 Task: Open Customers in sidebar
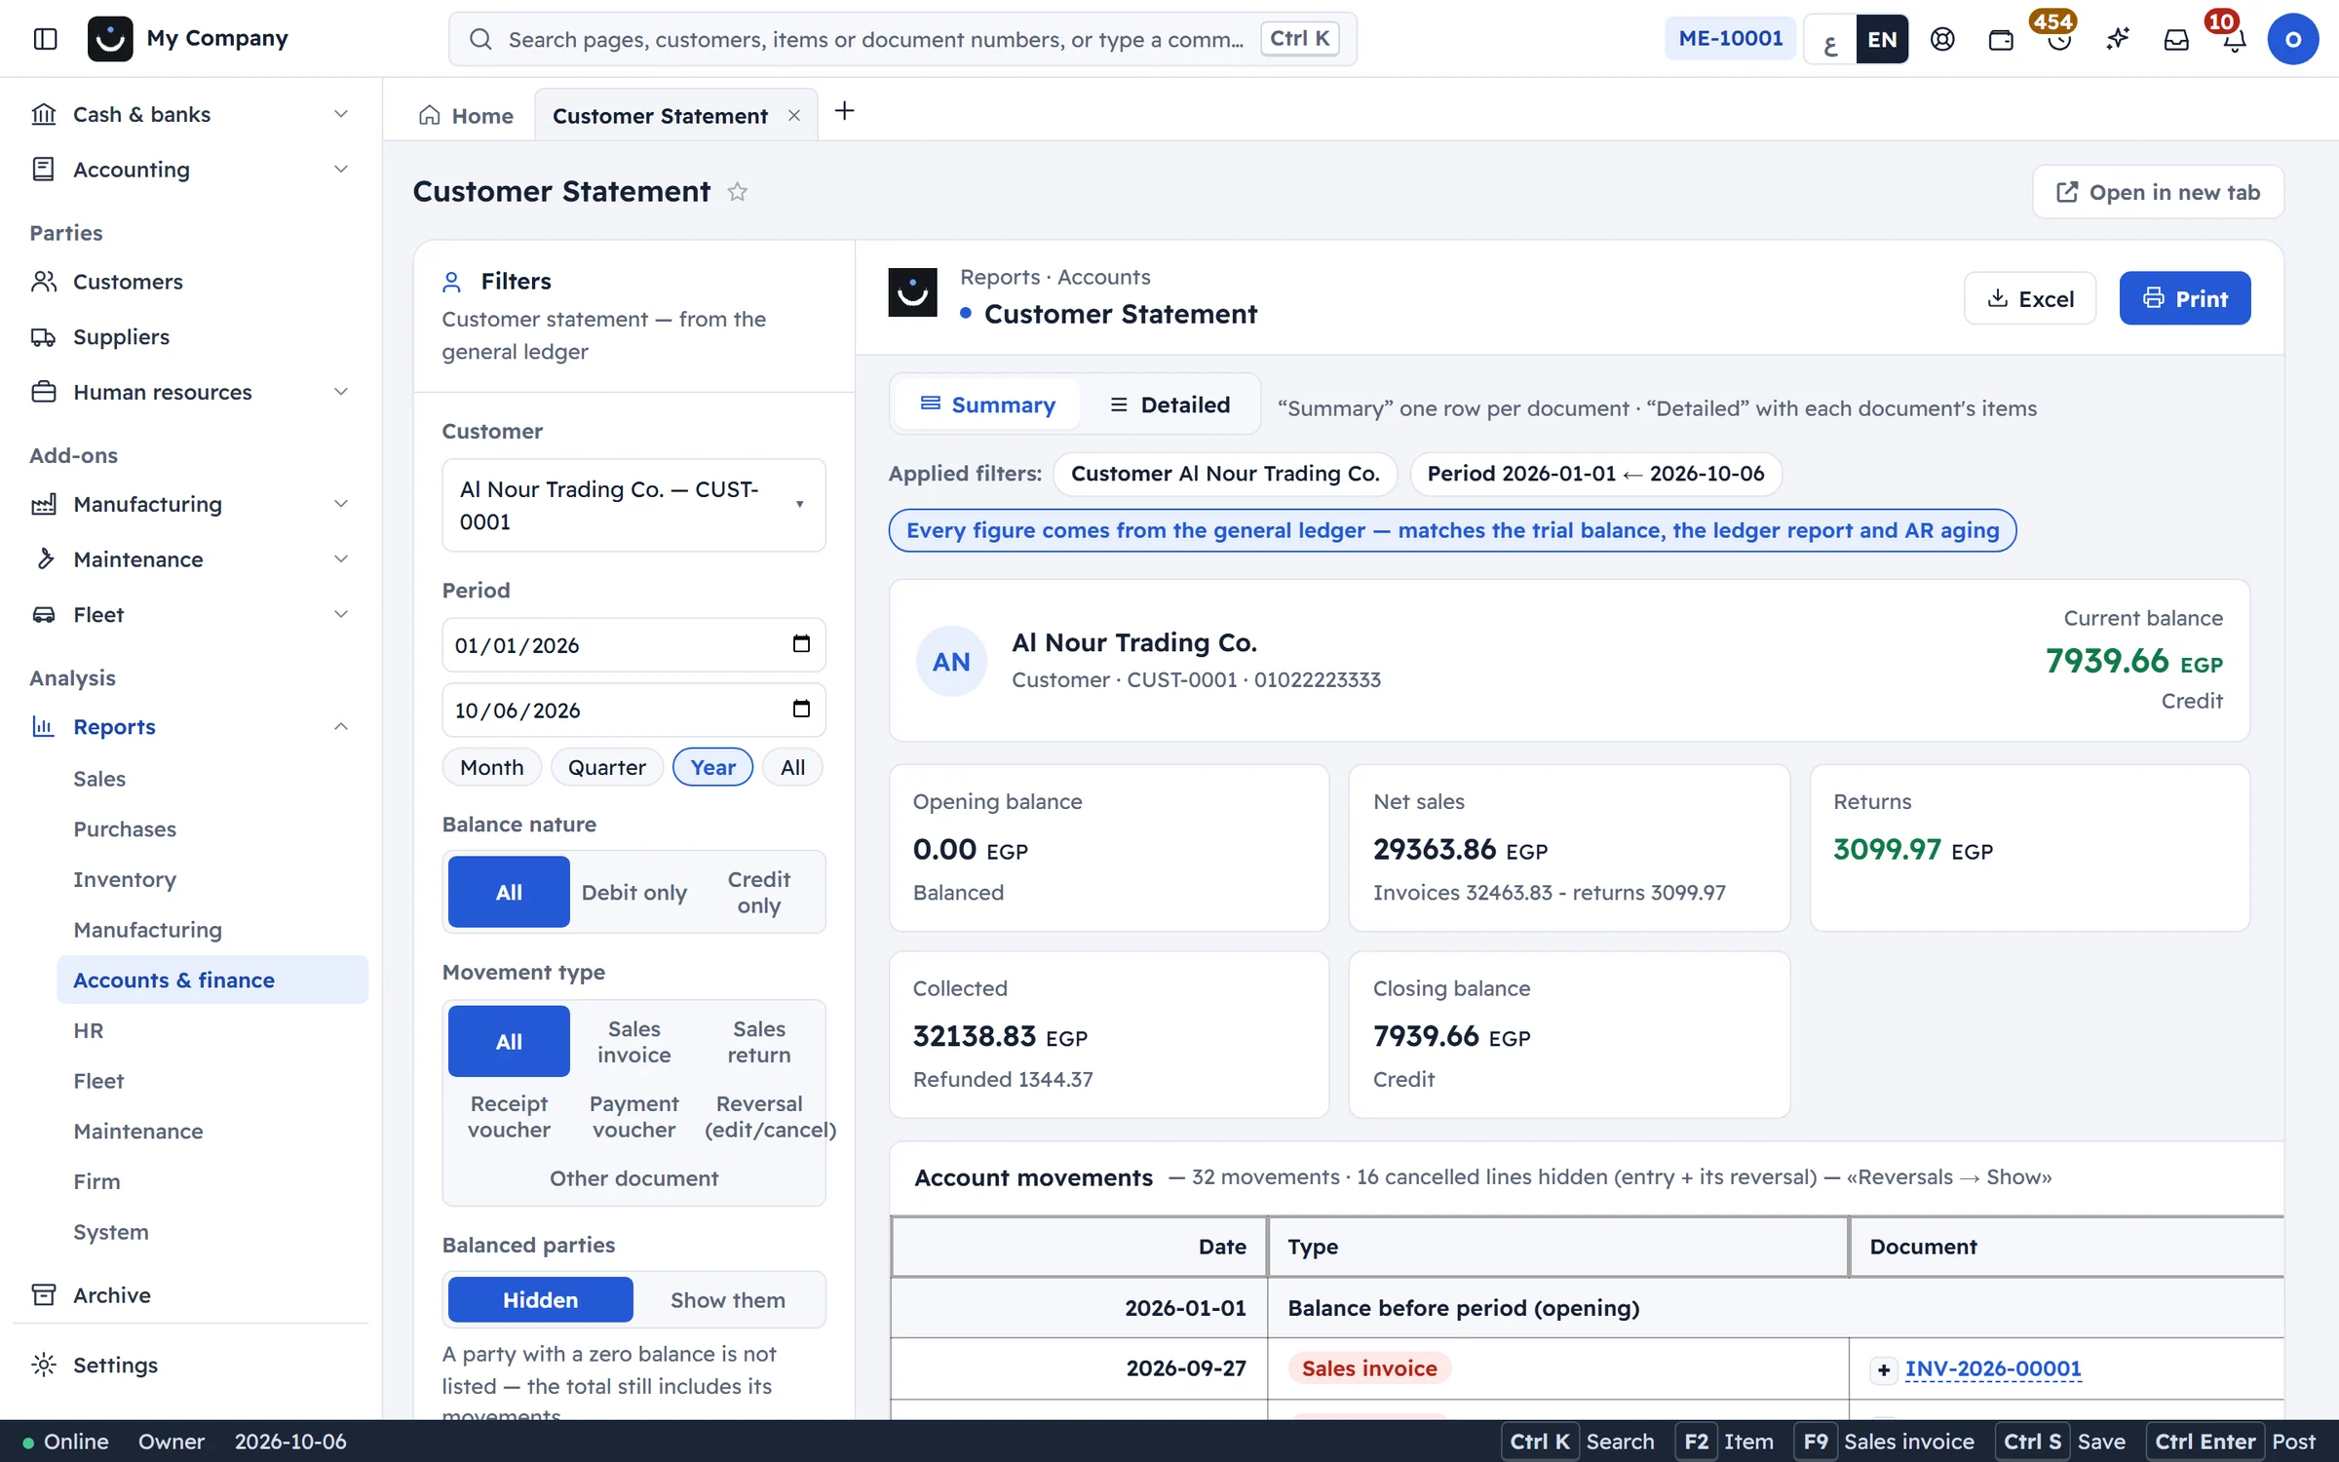pos(189,282)
